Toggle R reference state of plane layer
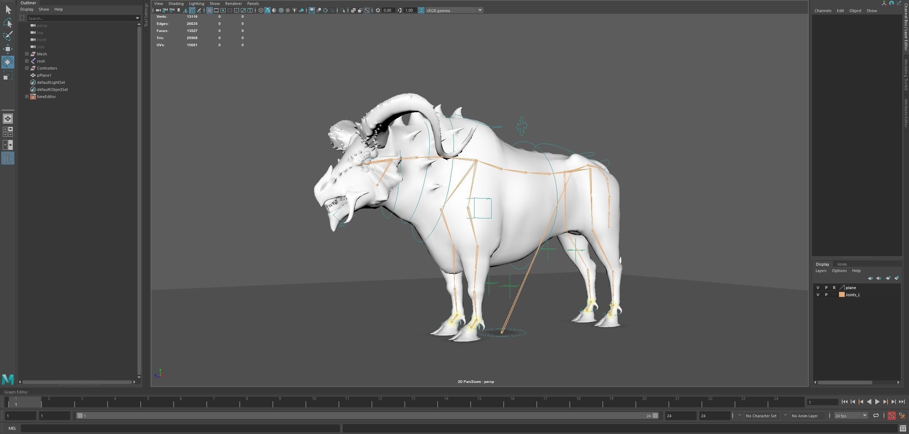Screen dimensions: 909x434 click(834, 288)
